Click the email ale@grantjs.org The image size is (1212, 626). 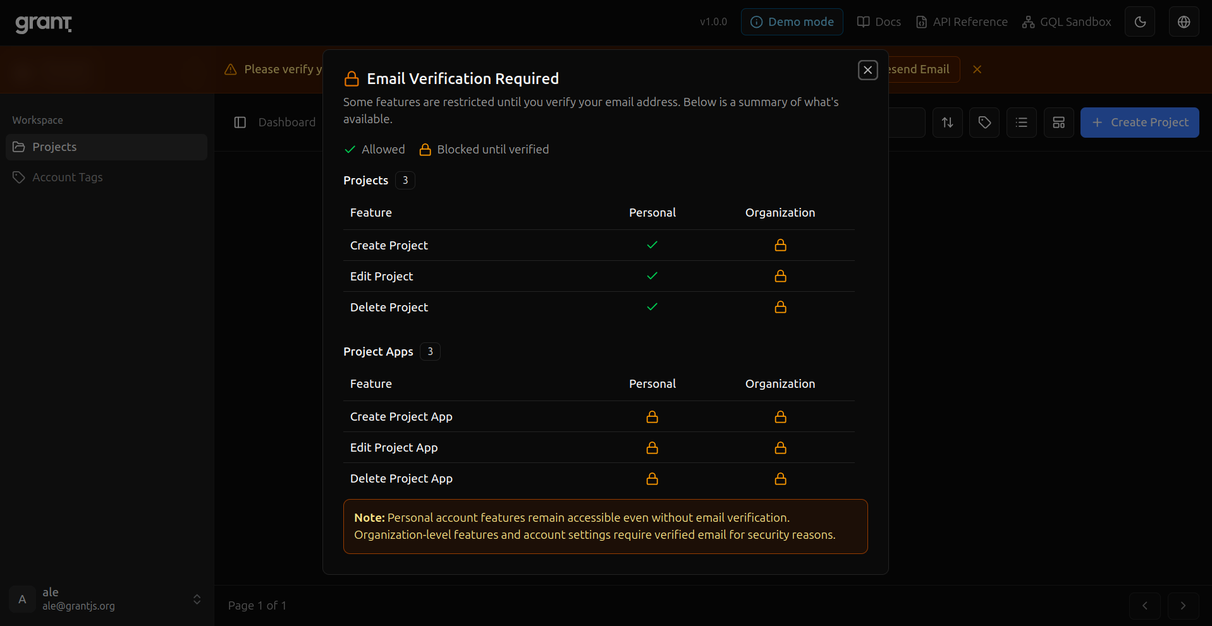[78, 606]
